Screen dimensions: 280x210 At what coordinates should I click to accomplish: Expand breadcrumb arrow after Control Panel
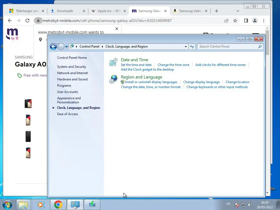pos(103,46)
